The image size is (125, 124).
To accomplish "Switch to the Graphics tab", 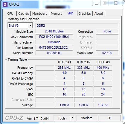I will click(85, 14).
